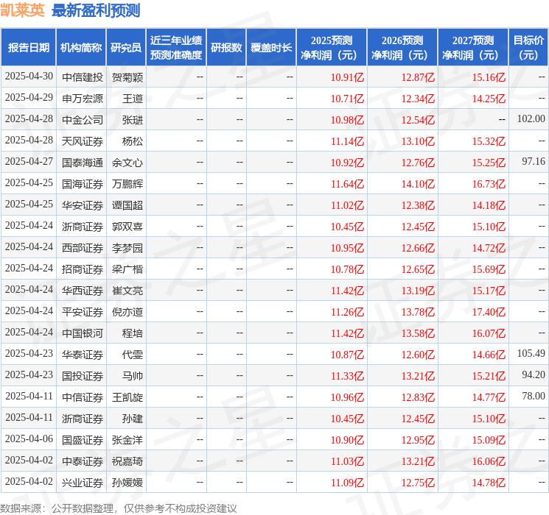Click the date 2025-04-06
This screenshot has height=515, width=549.
point(29,438)
